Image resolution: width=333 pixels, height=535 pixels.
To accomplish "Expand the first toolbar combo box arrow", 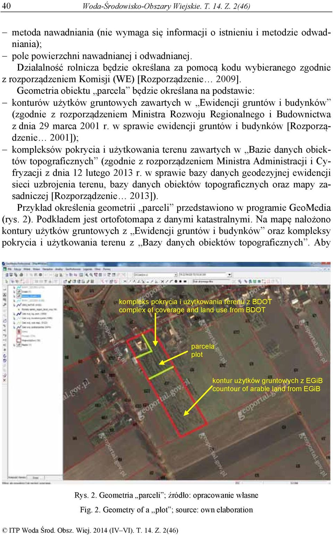I will click(176, 274).
